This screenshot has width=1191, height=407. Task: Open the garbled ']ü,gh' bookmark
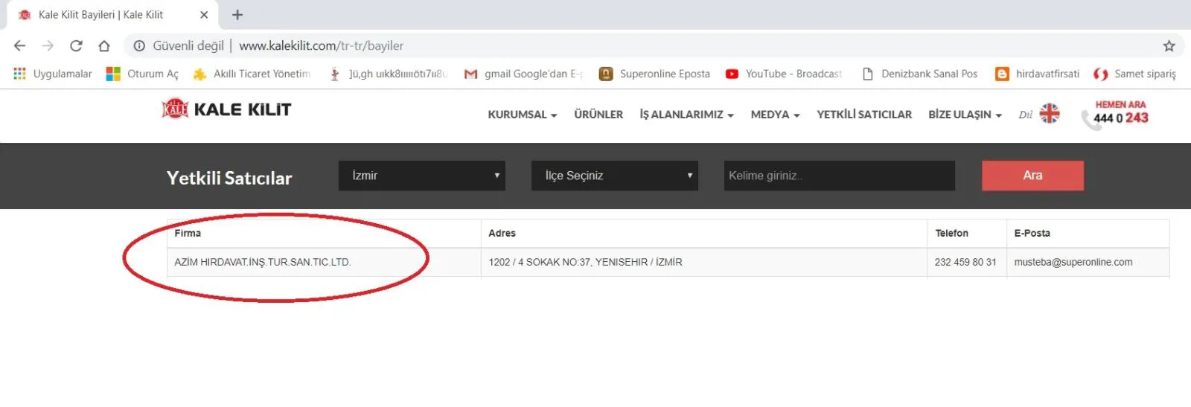(x=388, y=74)
